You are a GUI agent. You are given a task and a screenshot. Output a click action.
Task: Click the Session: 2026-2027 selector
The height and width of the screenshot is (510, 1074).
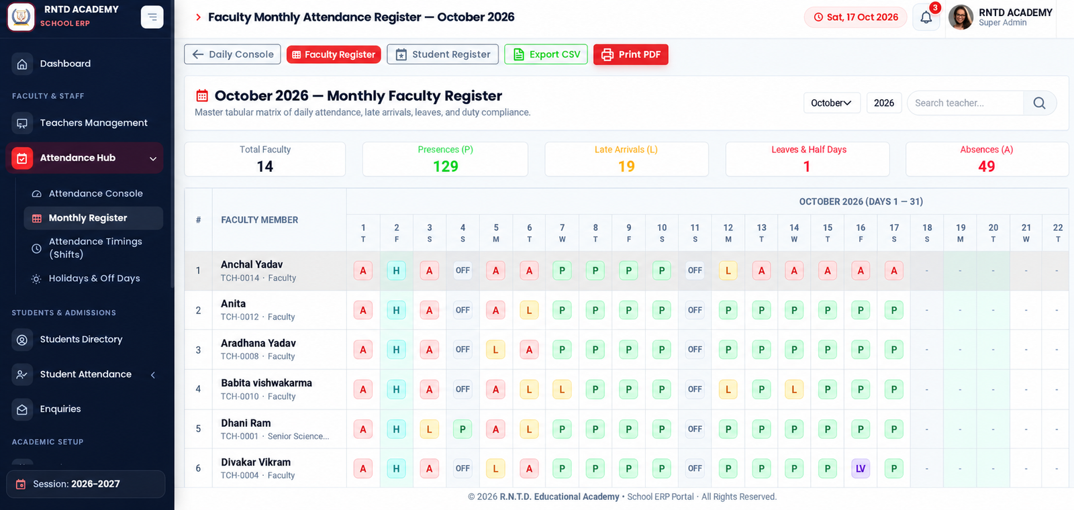pos(86,484)
